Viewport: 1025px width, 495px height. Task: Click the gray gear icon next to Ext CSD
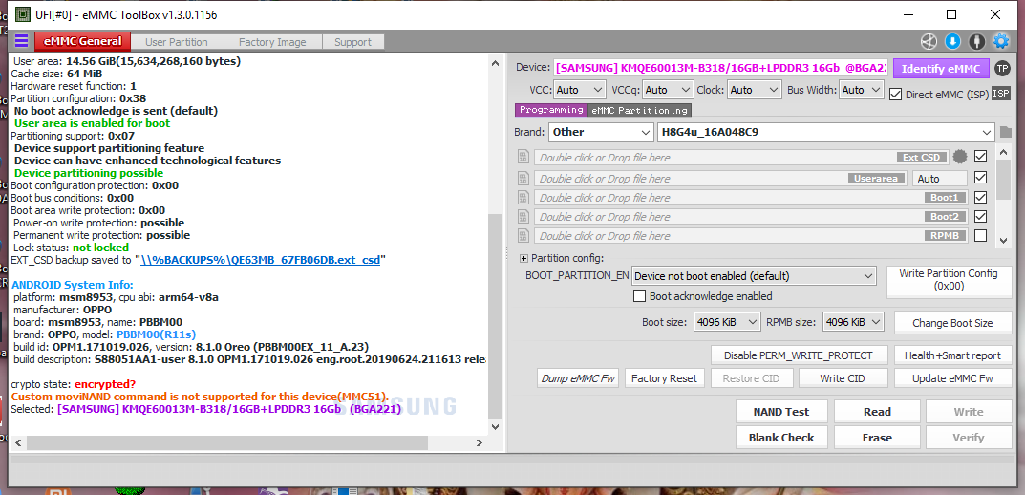(959, 157)
